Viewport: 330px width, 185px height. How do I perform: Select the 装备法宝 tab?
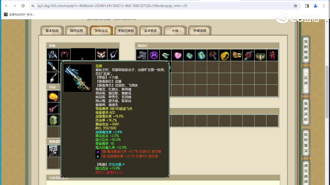point(101,31)
